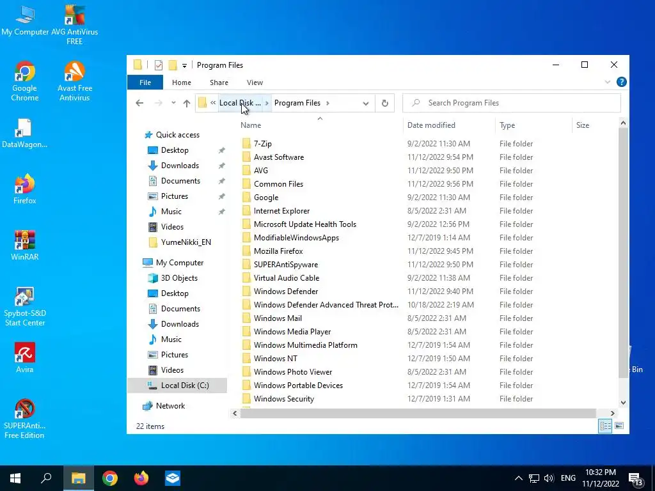Open notification center with 13 notifications

coord(636,479)
